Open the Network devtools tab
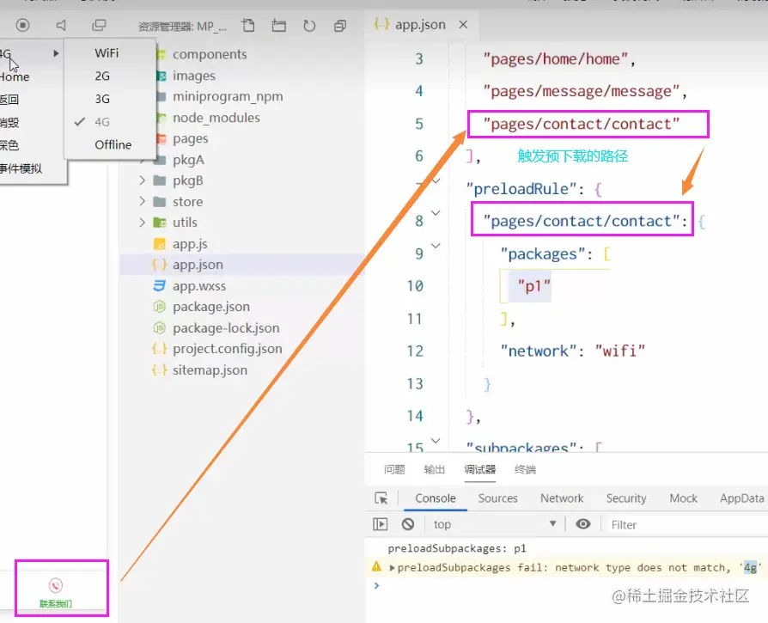 pos(562,498)
